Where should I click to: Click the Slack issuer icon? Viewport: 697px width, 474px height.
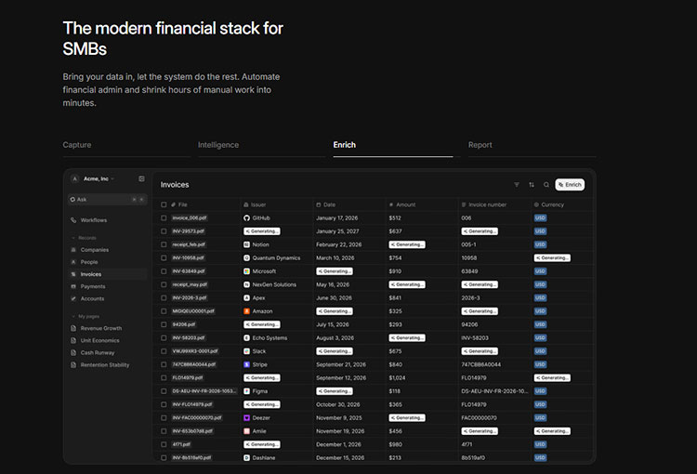[x=246, y=351]
